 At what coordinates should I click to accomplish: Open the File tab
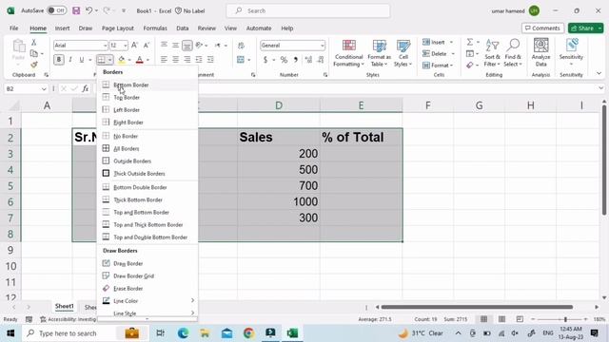point(14,28)
